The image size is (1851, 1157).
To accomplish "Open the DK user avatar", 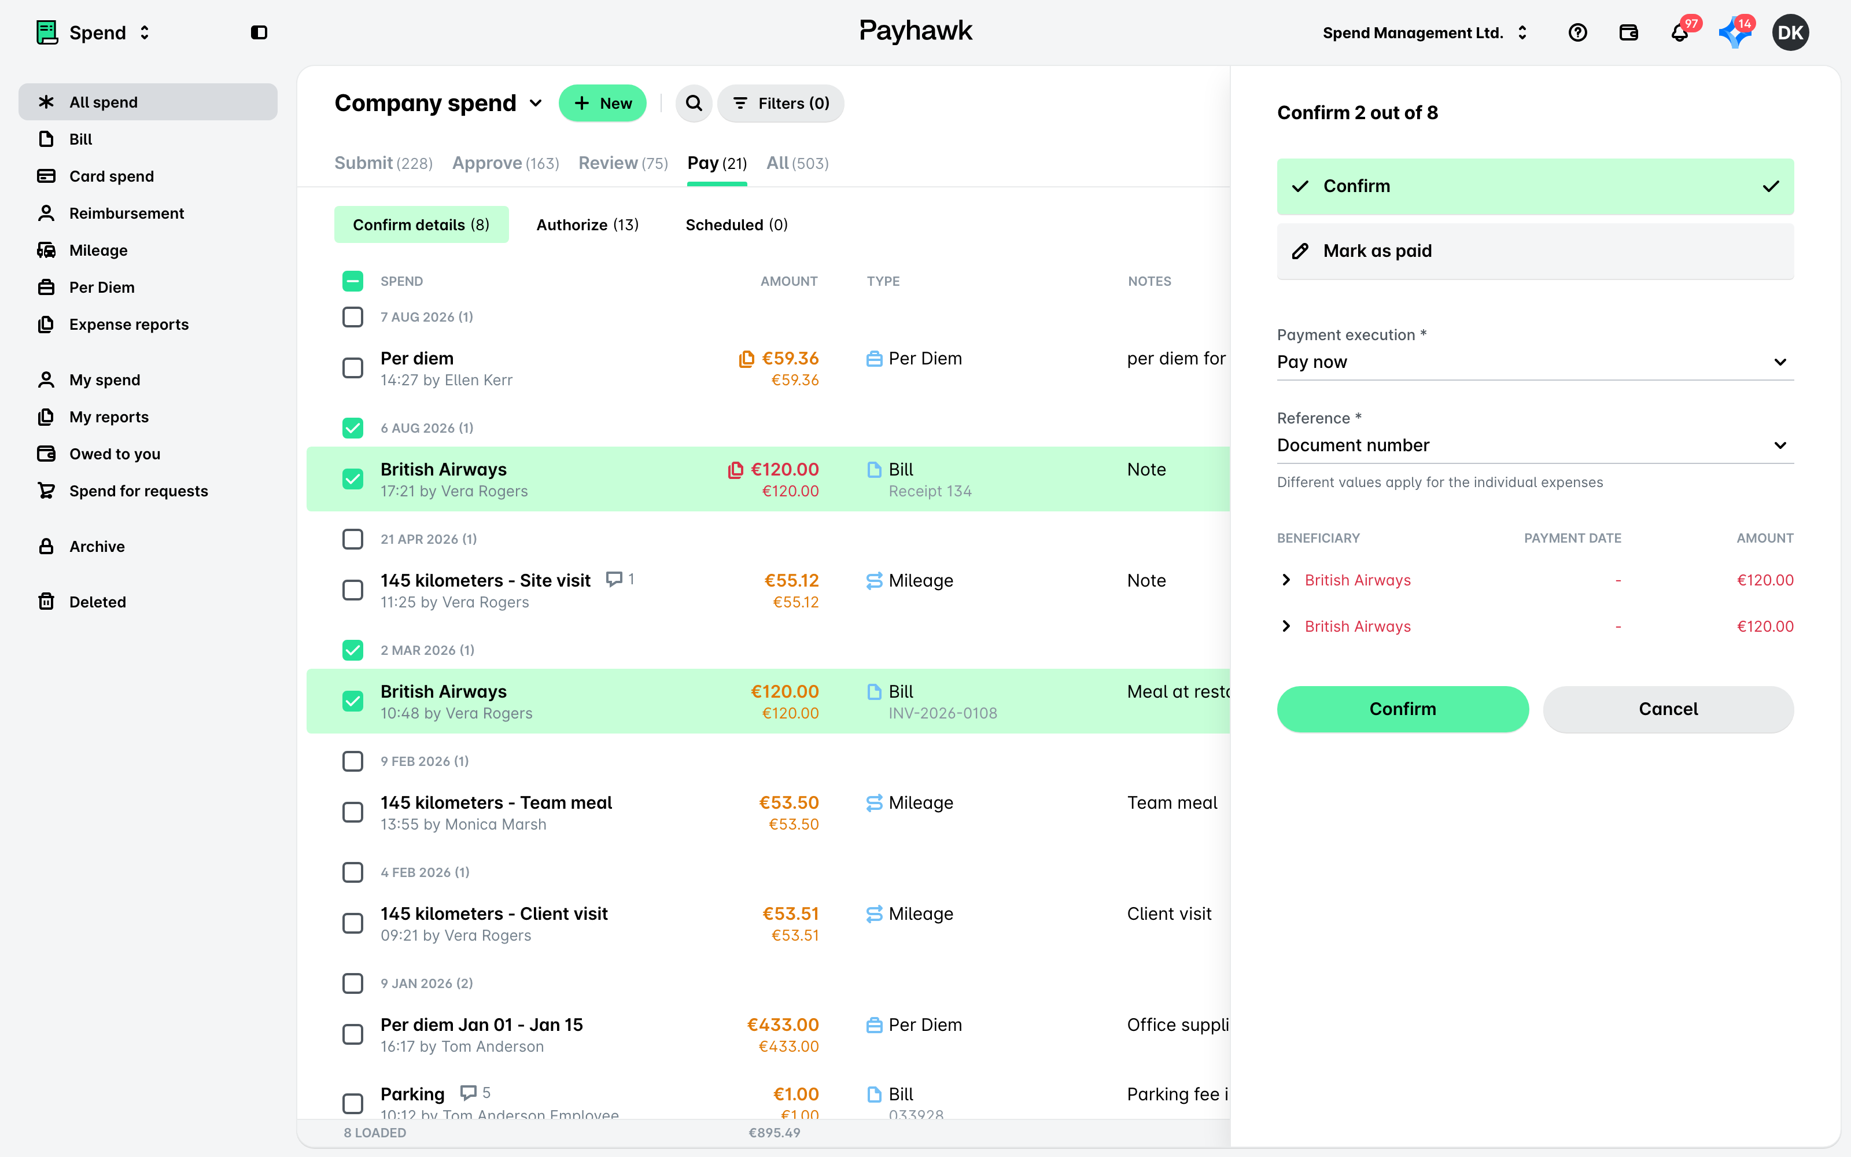I will coord(1790,32).
